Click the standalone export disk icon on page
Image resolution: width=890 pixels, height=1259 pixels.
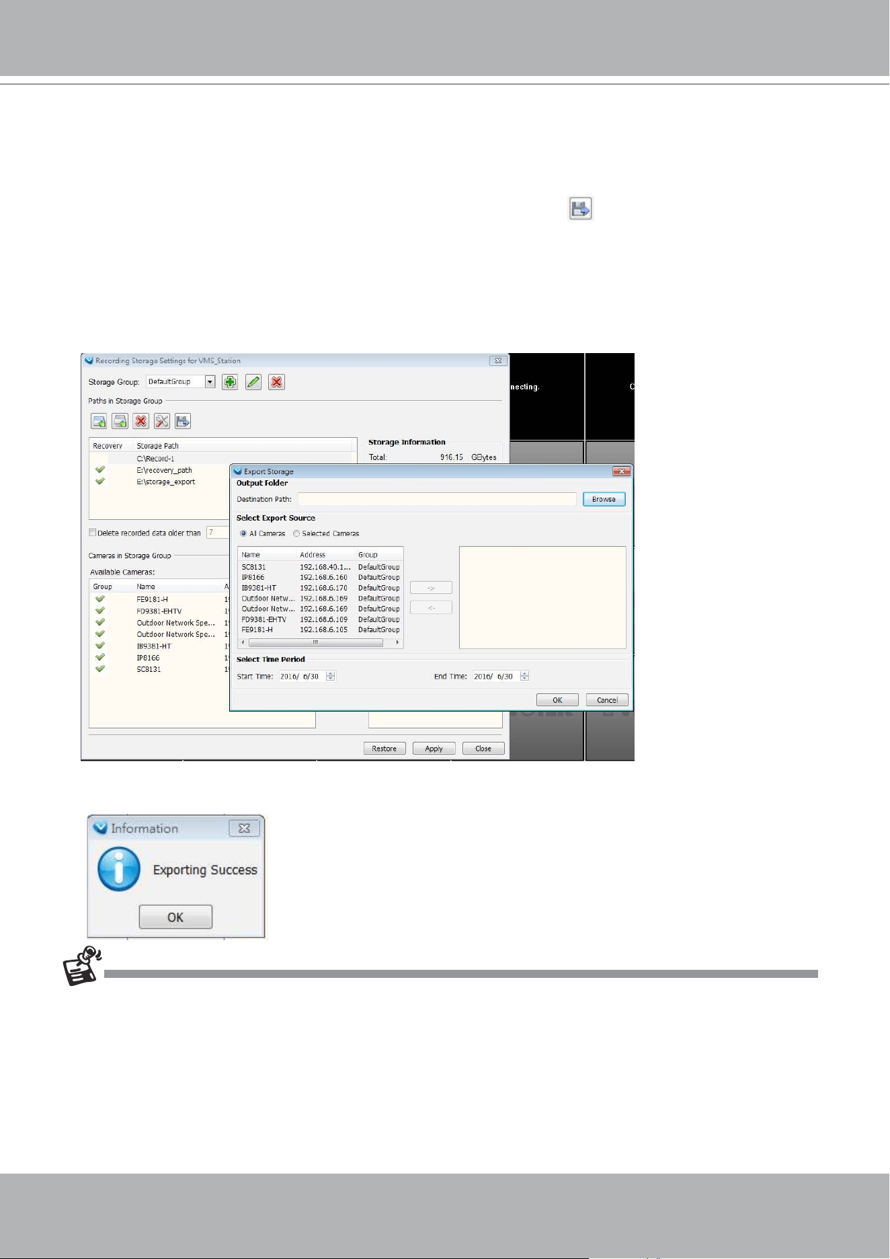pyautogui.click(x=581, y=208)
